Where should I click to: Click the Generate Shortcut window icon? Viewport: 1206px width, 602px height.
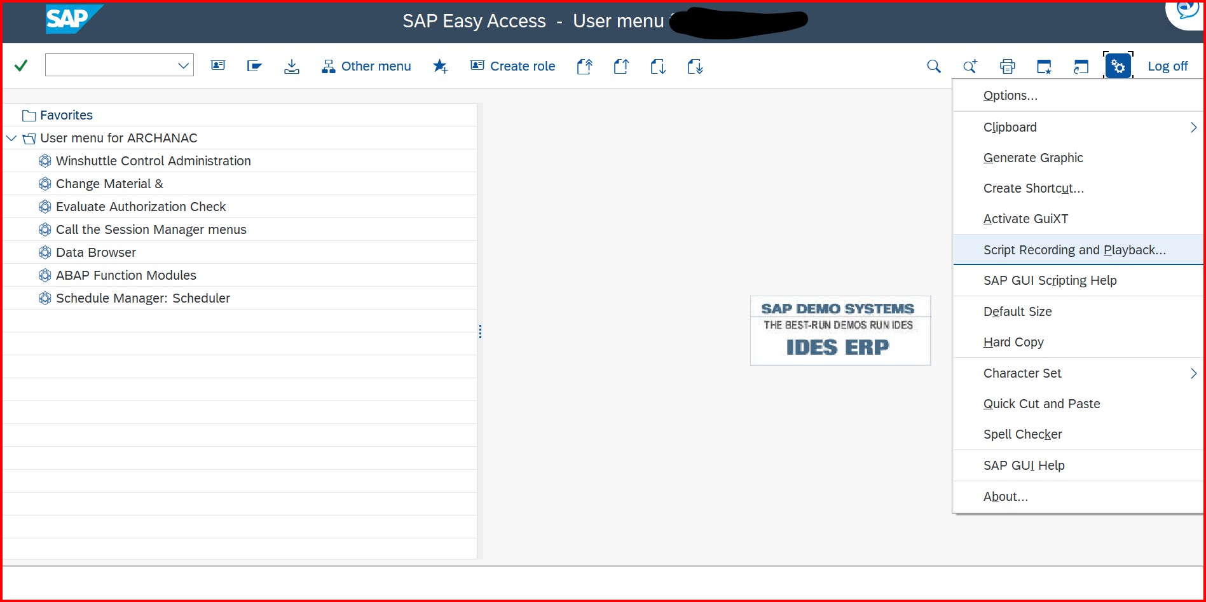[x=1081, y=66]
